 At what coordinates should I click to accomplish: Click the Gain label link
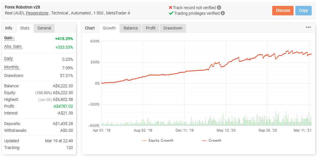[9, 38]
